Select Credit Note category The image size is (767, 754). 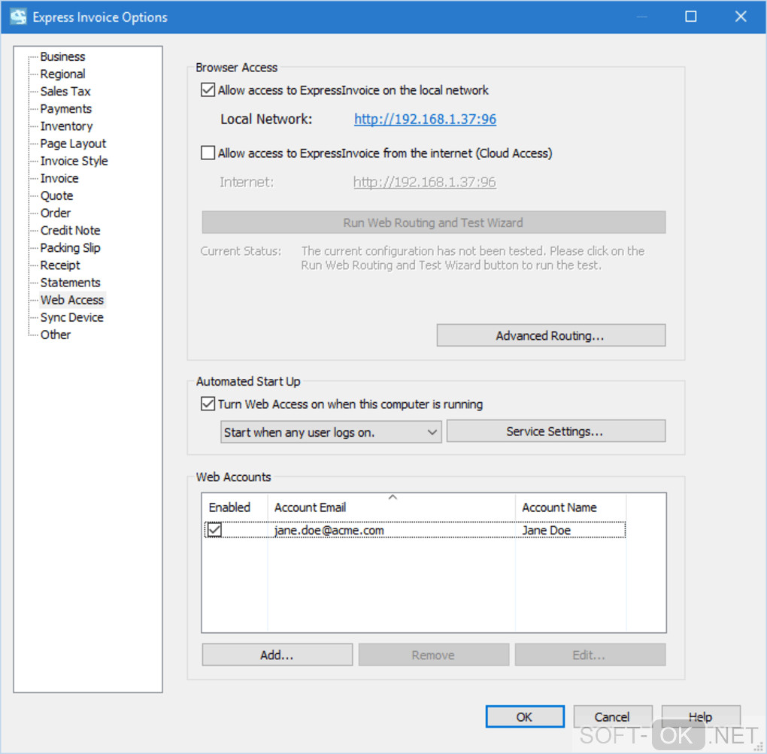[70, 230]
